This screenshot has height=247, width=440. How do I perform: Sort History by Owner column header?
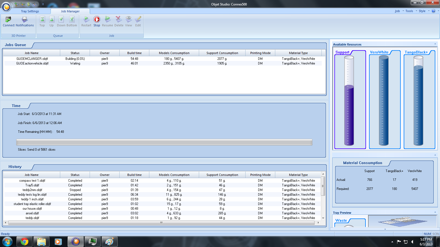[x=105, y=175]
